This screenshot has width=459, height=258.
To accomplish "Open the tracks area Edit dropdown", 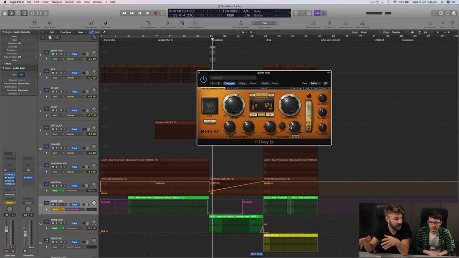I will (x=53, y=32).
